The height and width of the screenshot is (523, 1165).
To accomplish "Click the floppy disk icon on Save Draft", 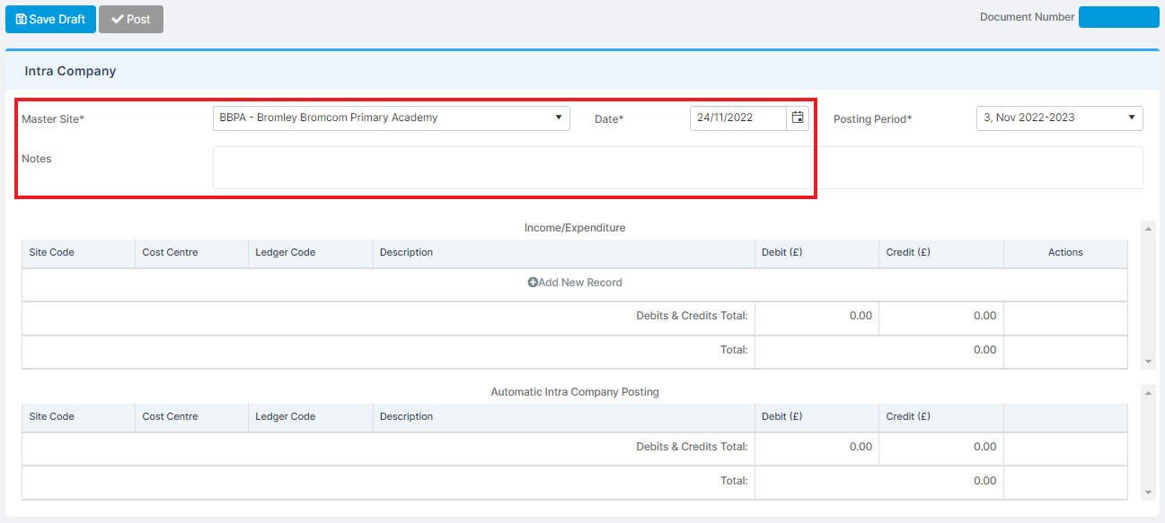I will click(x=22, y=19).
